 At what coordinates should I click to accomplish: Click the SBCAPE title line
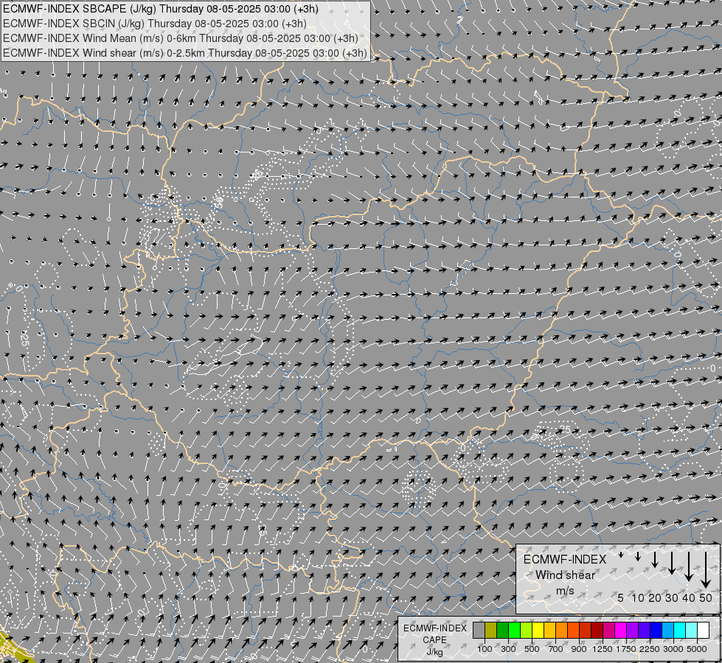(x=161, y=9)
